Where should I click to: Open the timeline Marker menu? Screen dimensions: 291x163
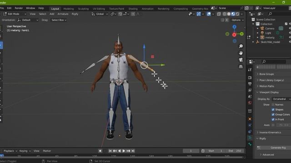tap(47, 151)
